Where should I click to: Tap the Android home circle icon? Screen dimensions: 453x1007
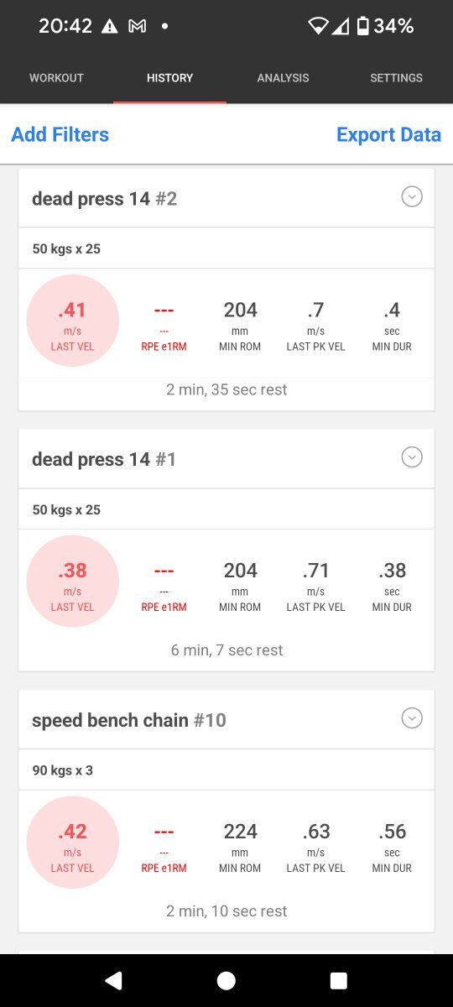coord(226,980)
